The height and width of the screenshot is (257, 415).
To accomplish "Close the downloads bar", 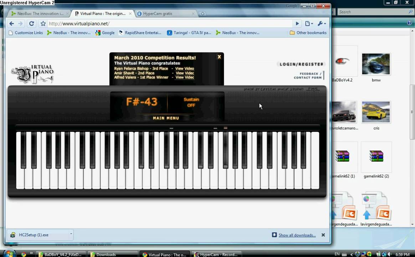I will (x=323, y=235).
